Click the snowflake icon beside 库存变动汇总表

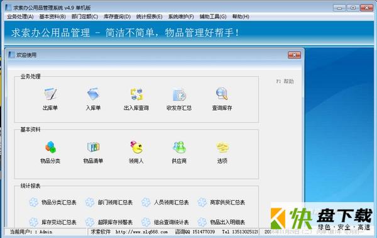click(34, 222)
